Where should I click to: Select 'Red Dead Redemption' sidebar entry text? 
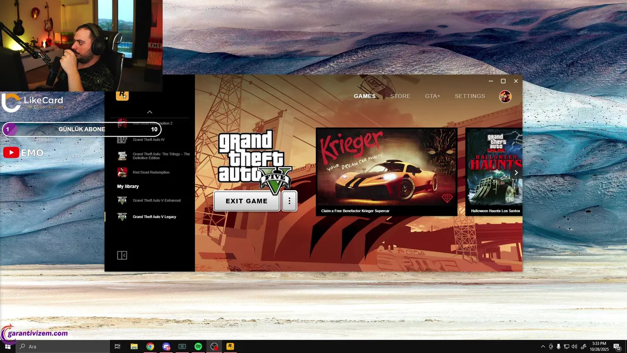(151, 172)
